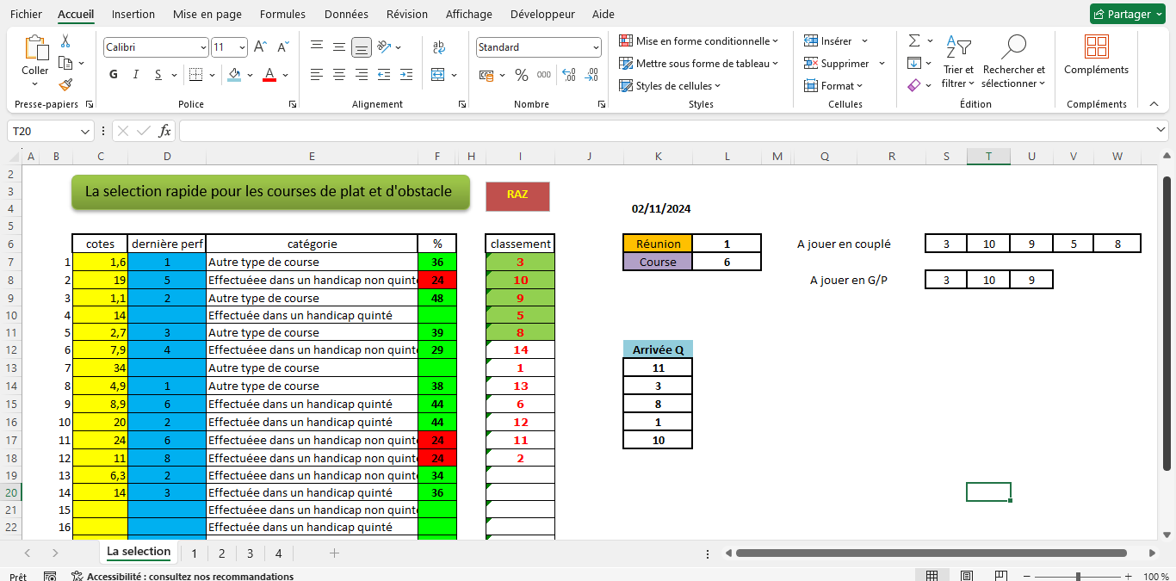Image resolution: width=1176 pixels, height=581 pixels.
Task: Select sheet tab 3
Action: (250, 553)
